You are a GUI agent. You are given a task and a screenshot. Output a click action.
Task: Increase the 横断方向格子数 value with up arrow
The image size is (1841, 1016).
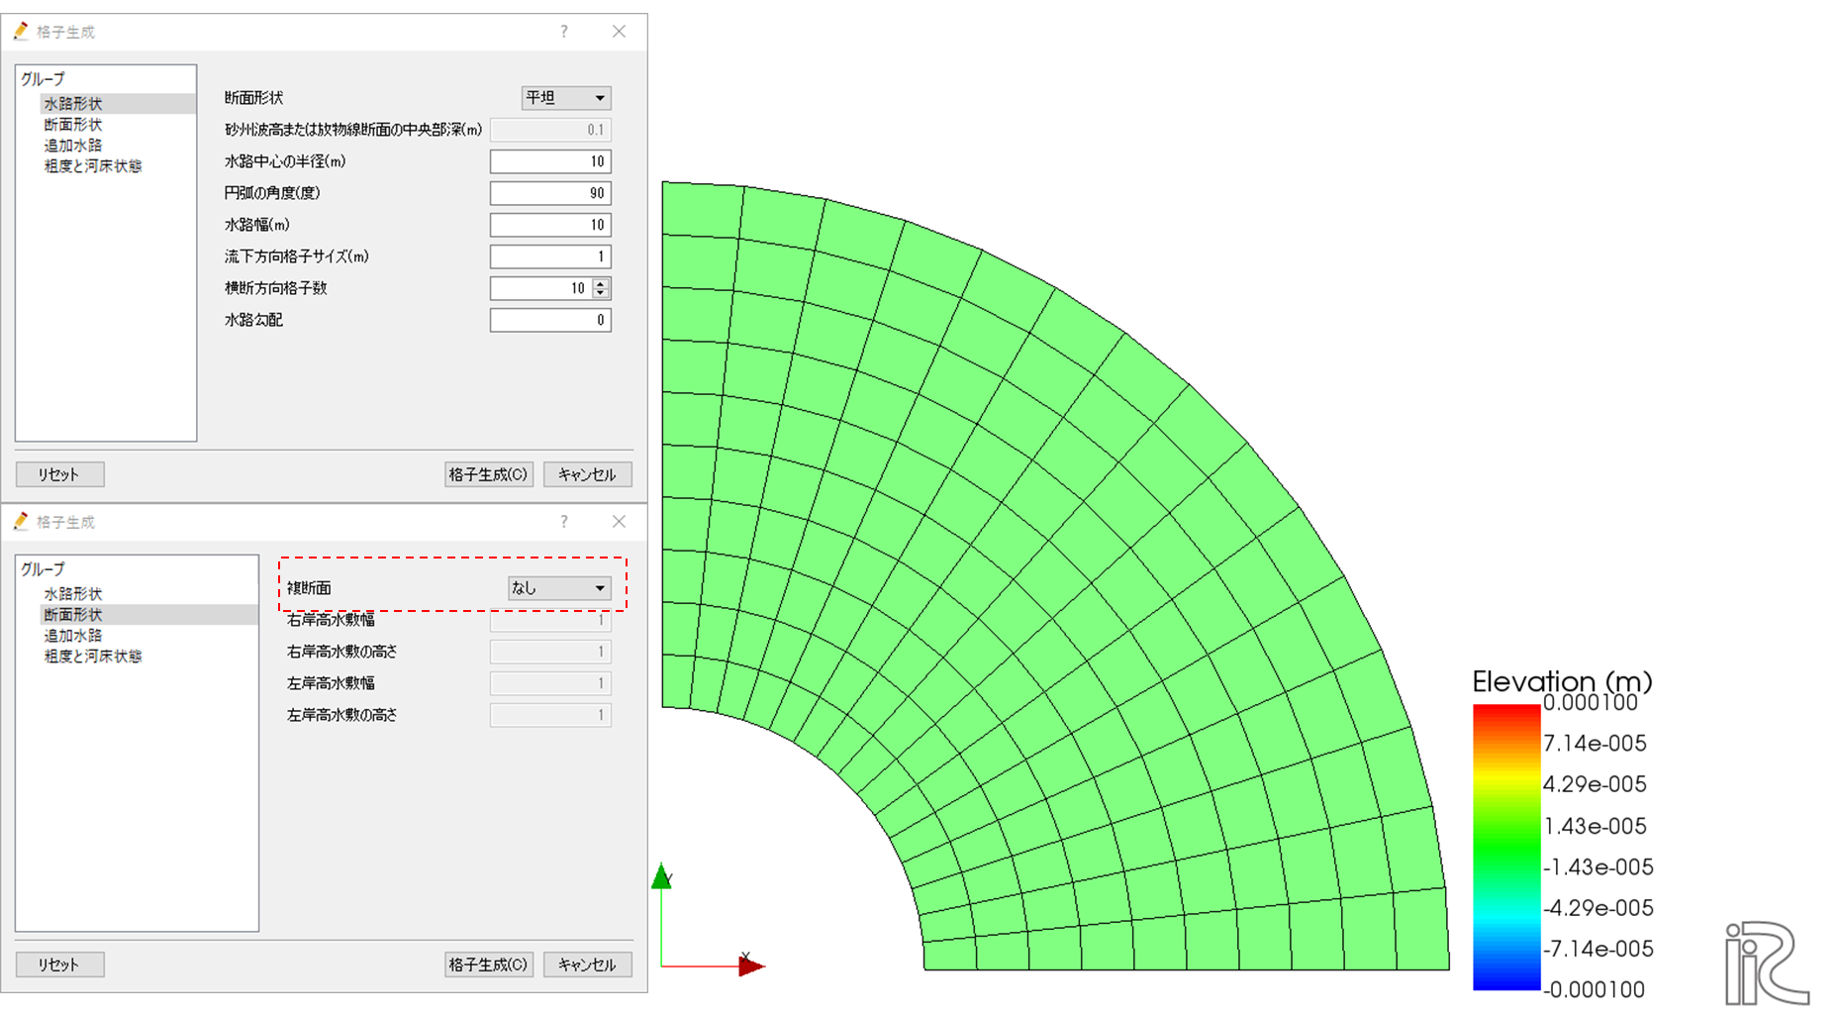[600, 284]
